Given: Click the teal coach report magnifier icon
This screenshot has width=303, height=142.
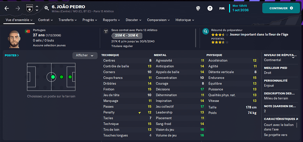Looking at the screenshot, I should pos(206,31).
